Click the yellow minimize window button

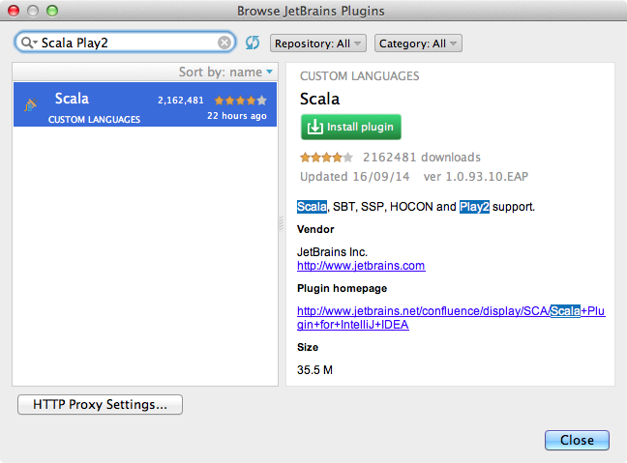pyautogui.click(x=33, y=11)
